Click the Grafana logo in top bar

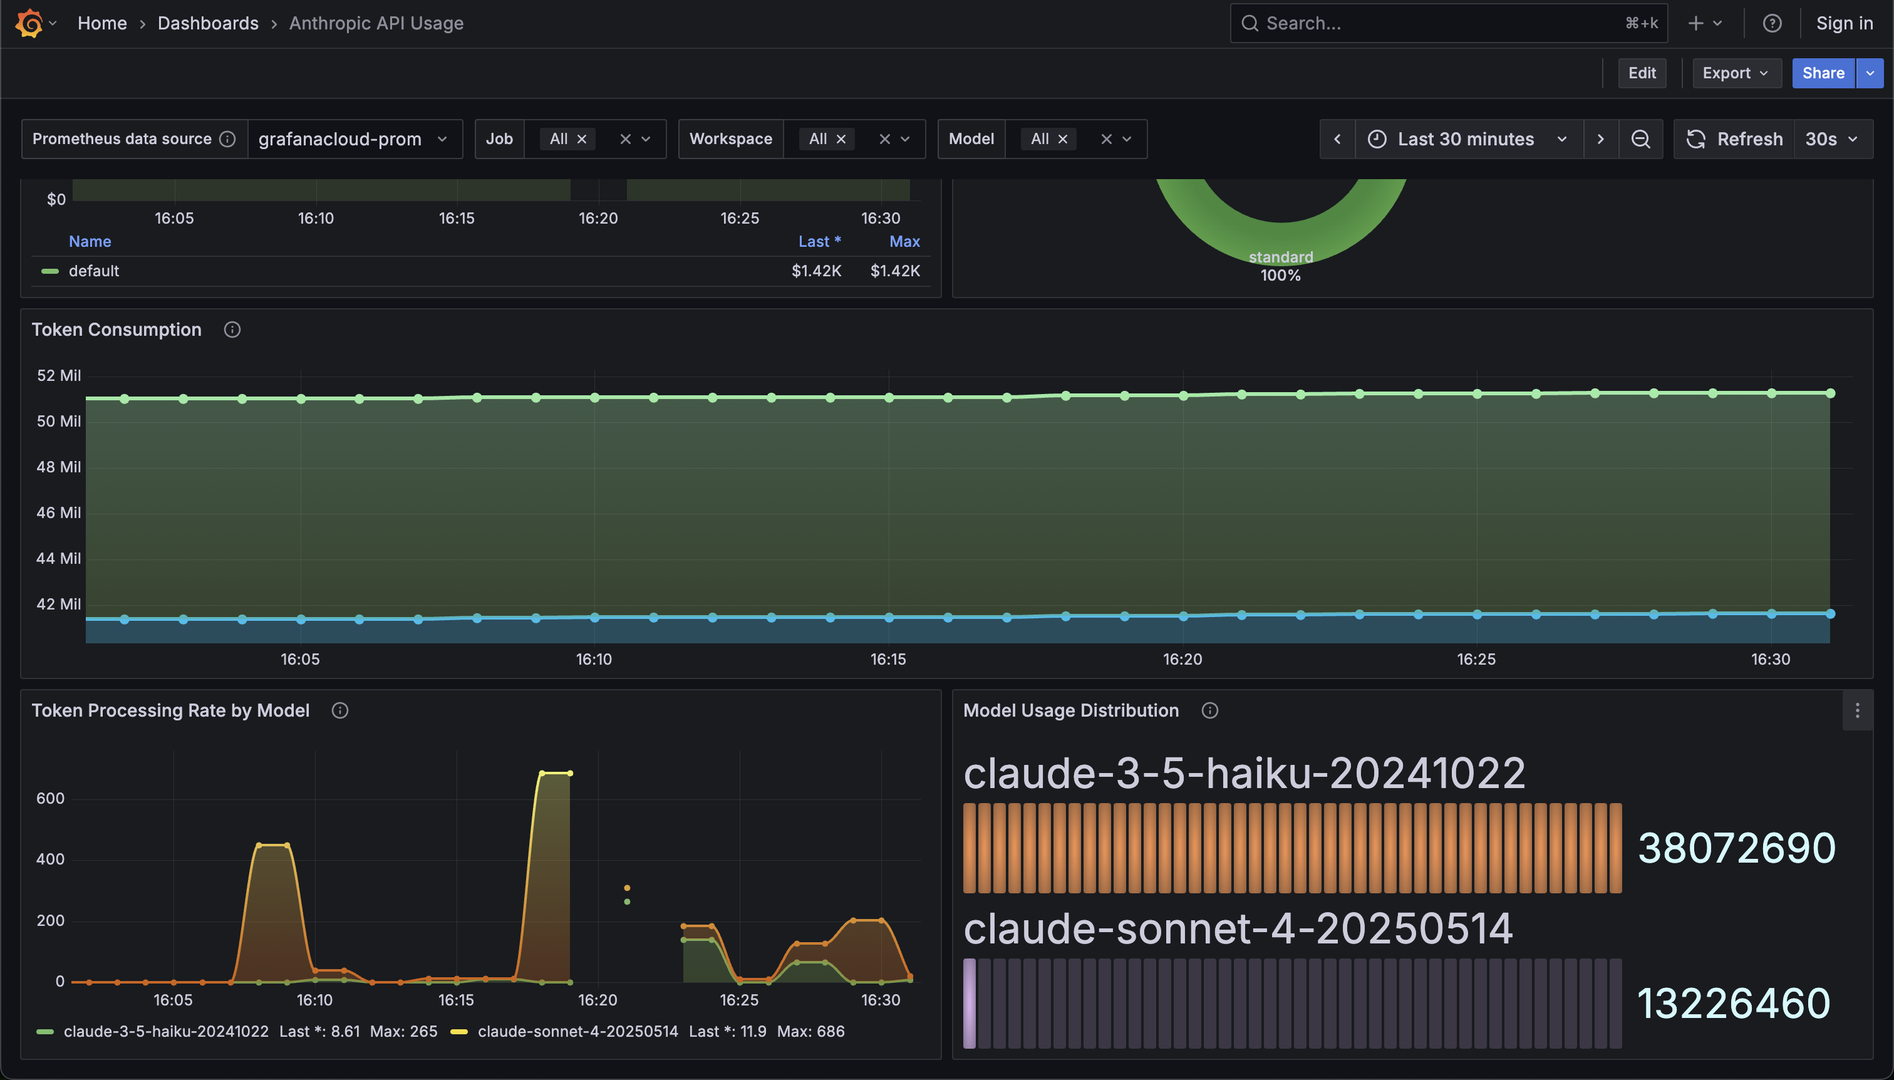click(29, 23)
